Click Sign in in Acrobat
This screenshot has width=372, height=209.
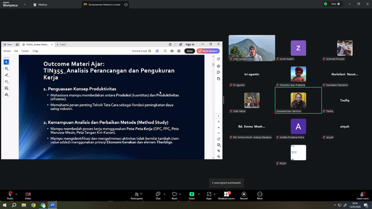pos(189,44)
